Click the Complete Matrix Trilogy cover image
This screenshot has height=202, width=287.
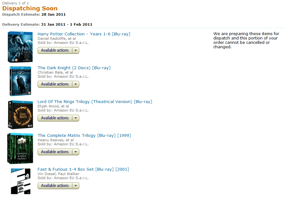(x=20, y=148)
